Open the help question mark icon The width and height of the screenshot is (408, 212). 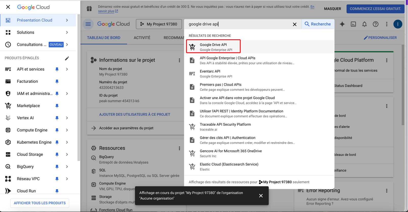click(375, 24)
